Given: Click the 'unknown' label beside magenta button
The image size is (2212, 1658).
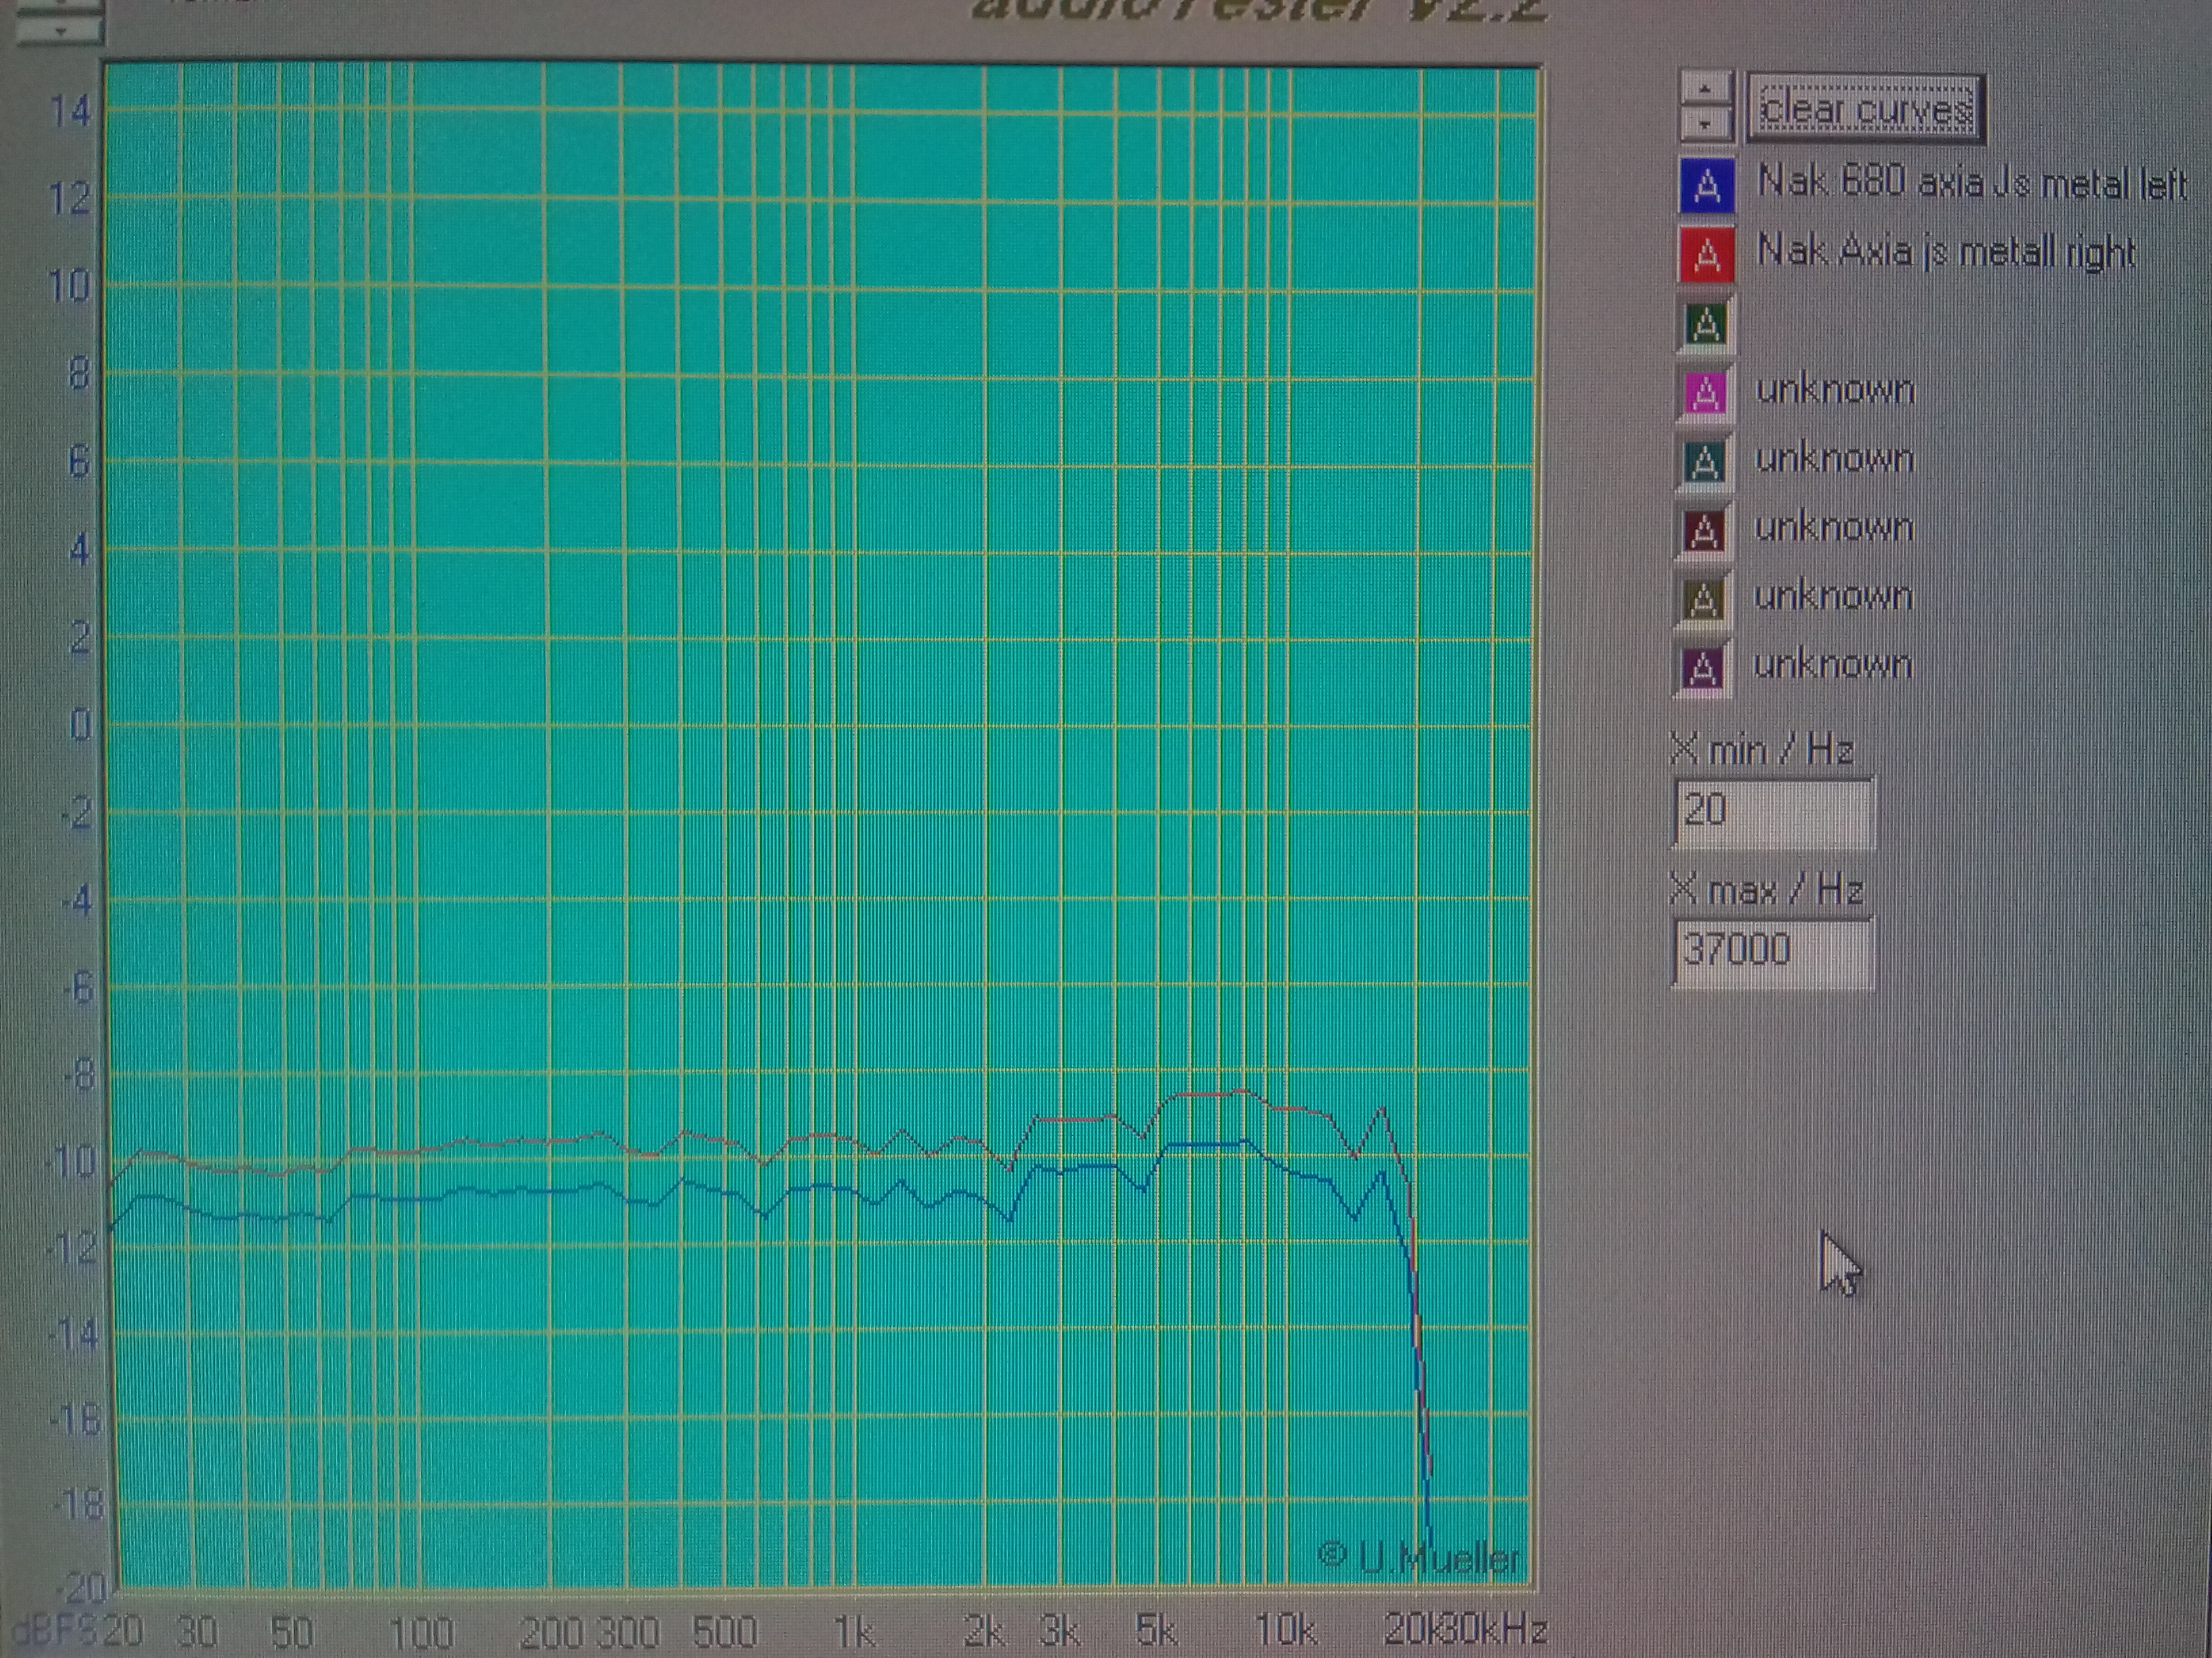Looking at the screenshot, I should click(1835, 389).
